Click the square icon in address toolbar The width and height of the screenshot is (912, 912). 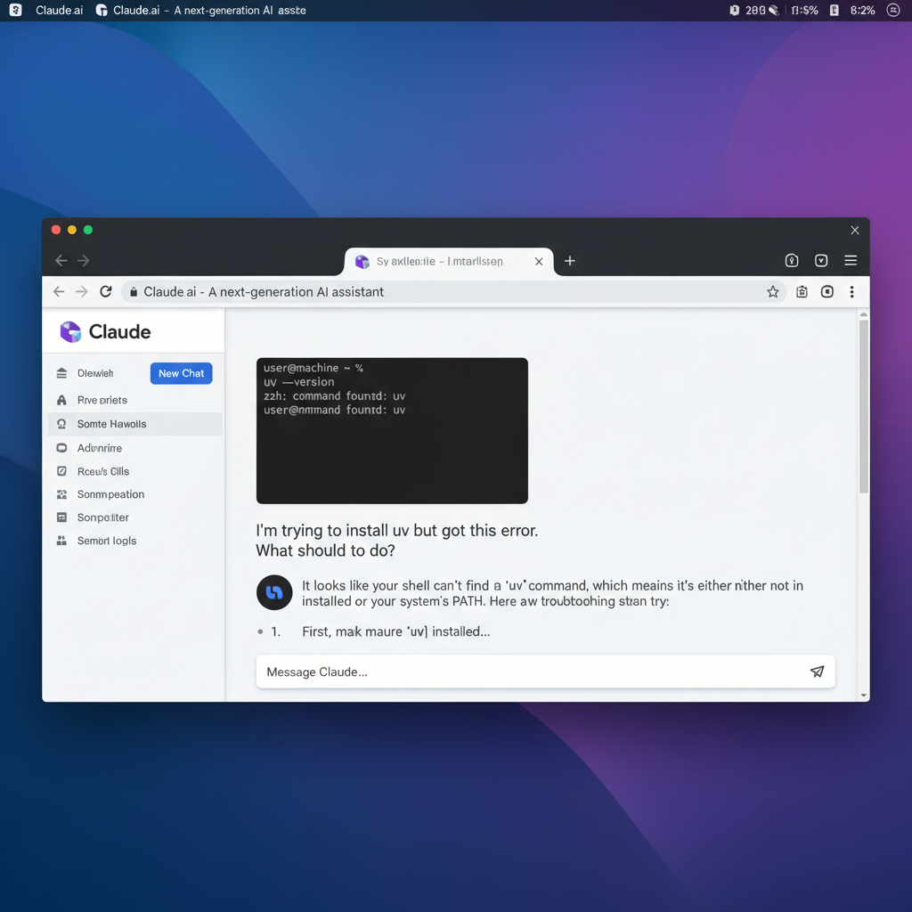pyautogui.click(x=827, y=291)
